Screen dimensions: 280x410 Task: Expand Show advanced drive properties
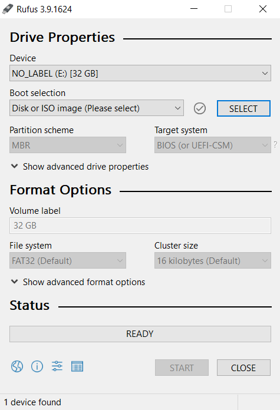click(80, 167)
